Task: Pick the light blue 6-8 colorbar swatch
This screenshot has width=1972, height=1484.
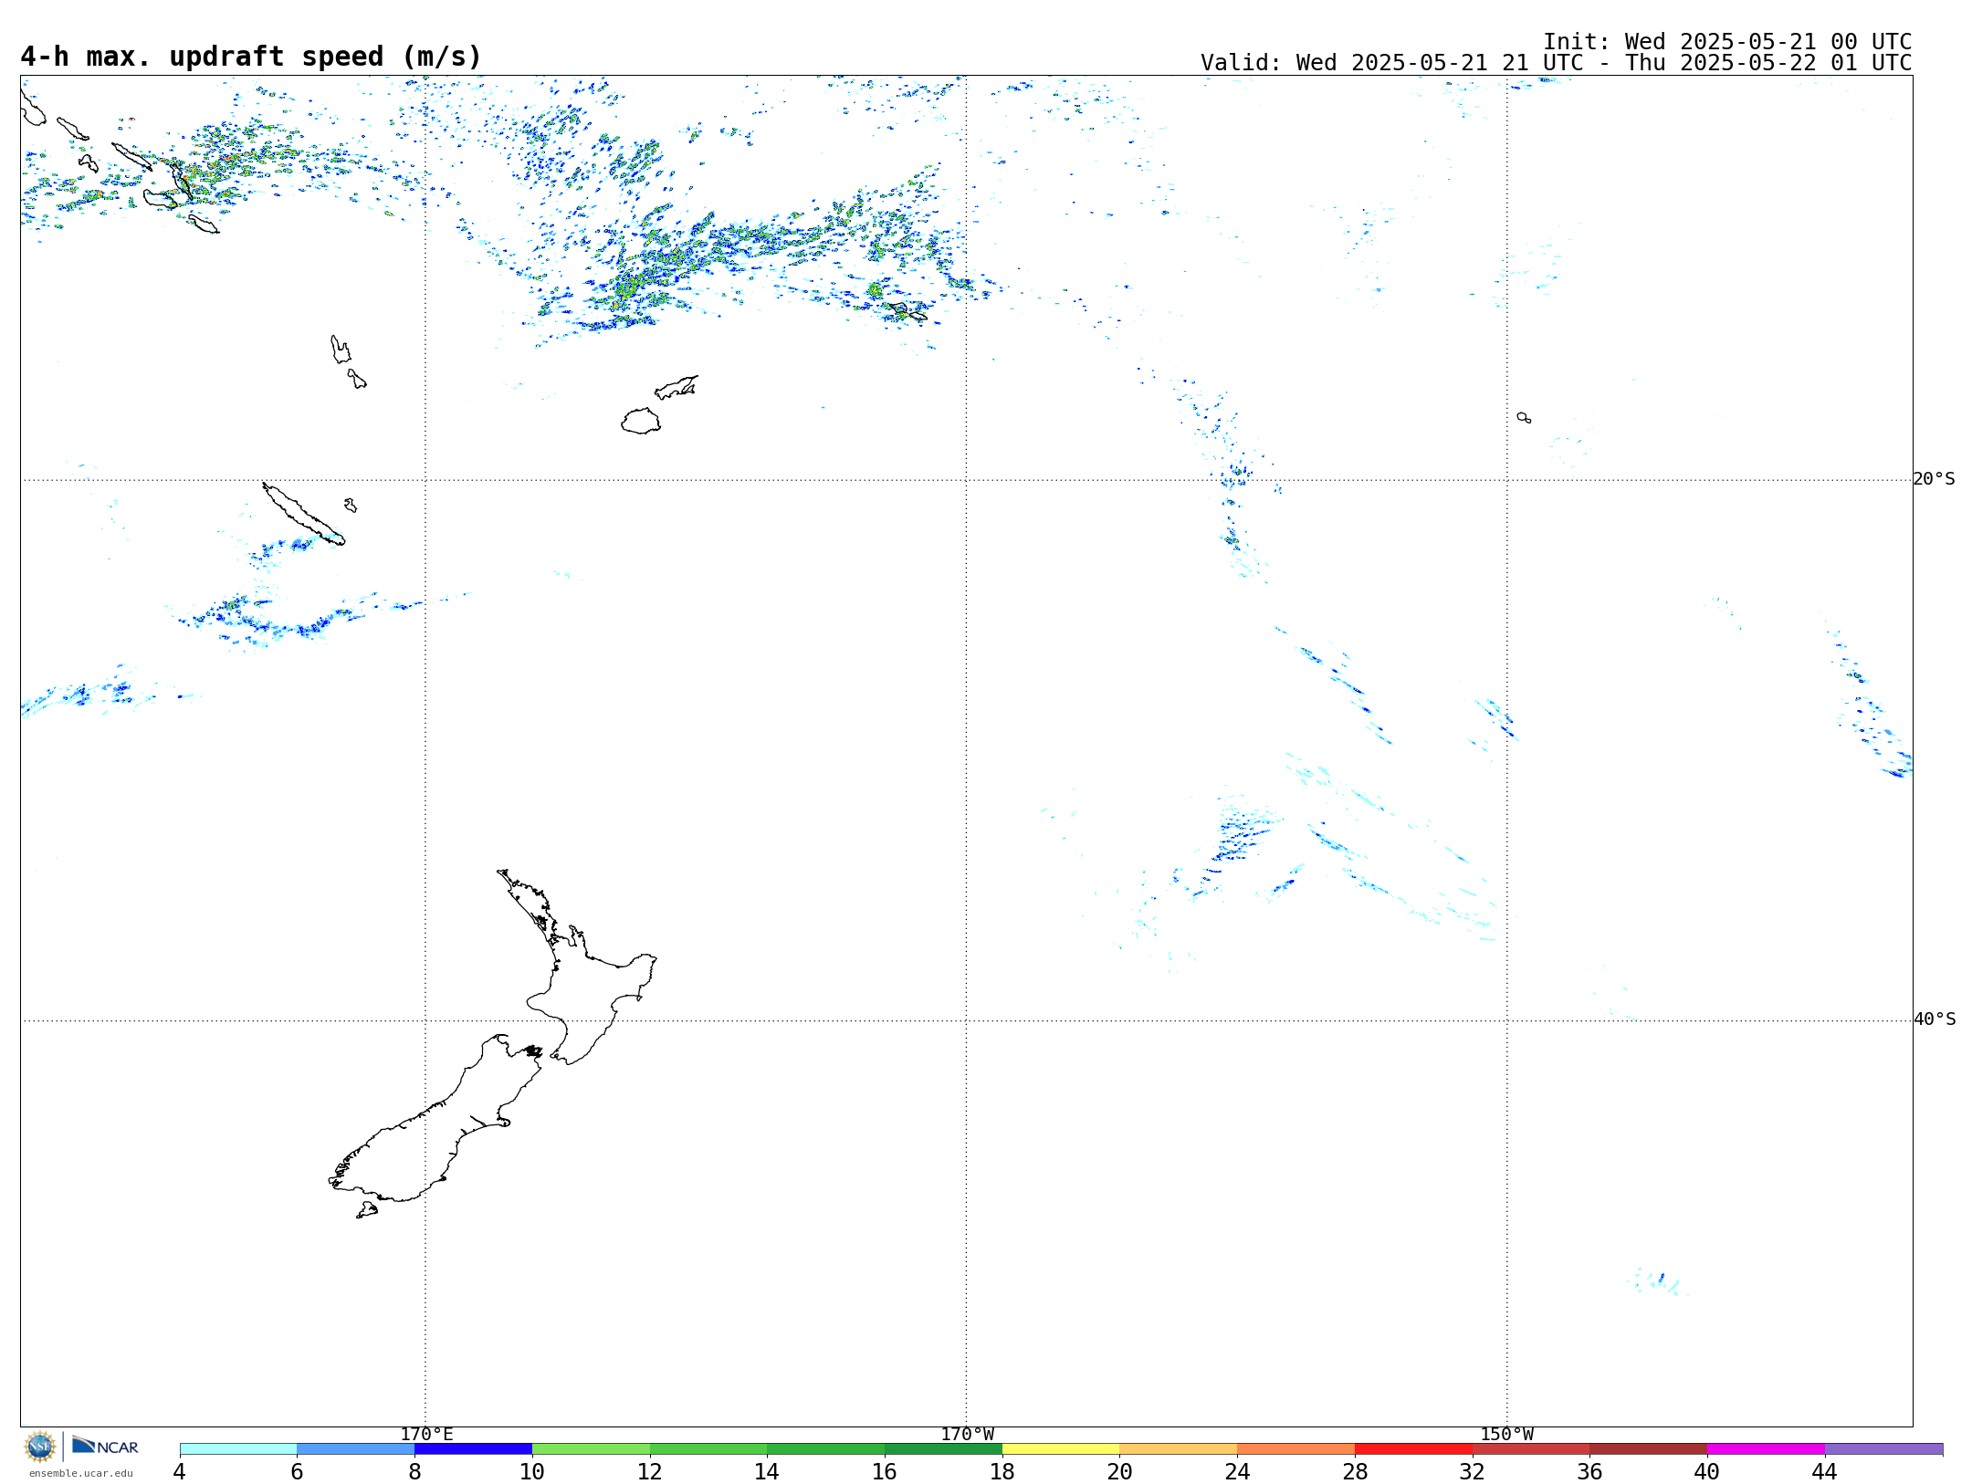Action: point(356,1449)
